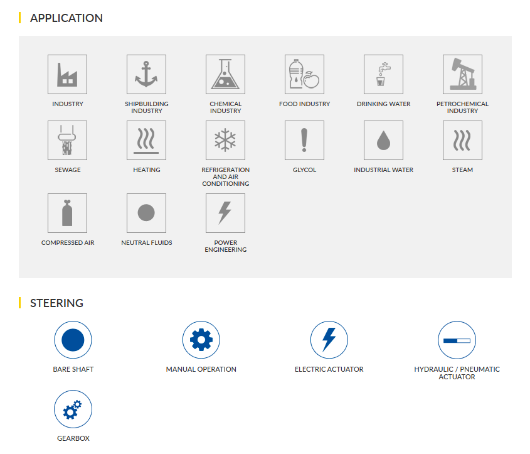Image resolution: width=530 pixels, height=454 pixels.
Task: Select the Heating waves icon
Action: pos(146,141)
